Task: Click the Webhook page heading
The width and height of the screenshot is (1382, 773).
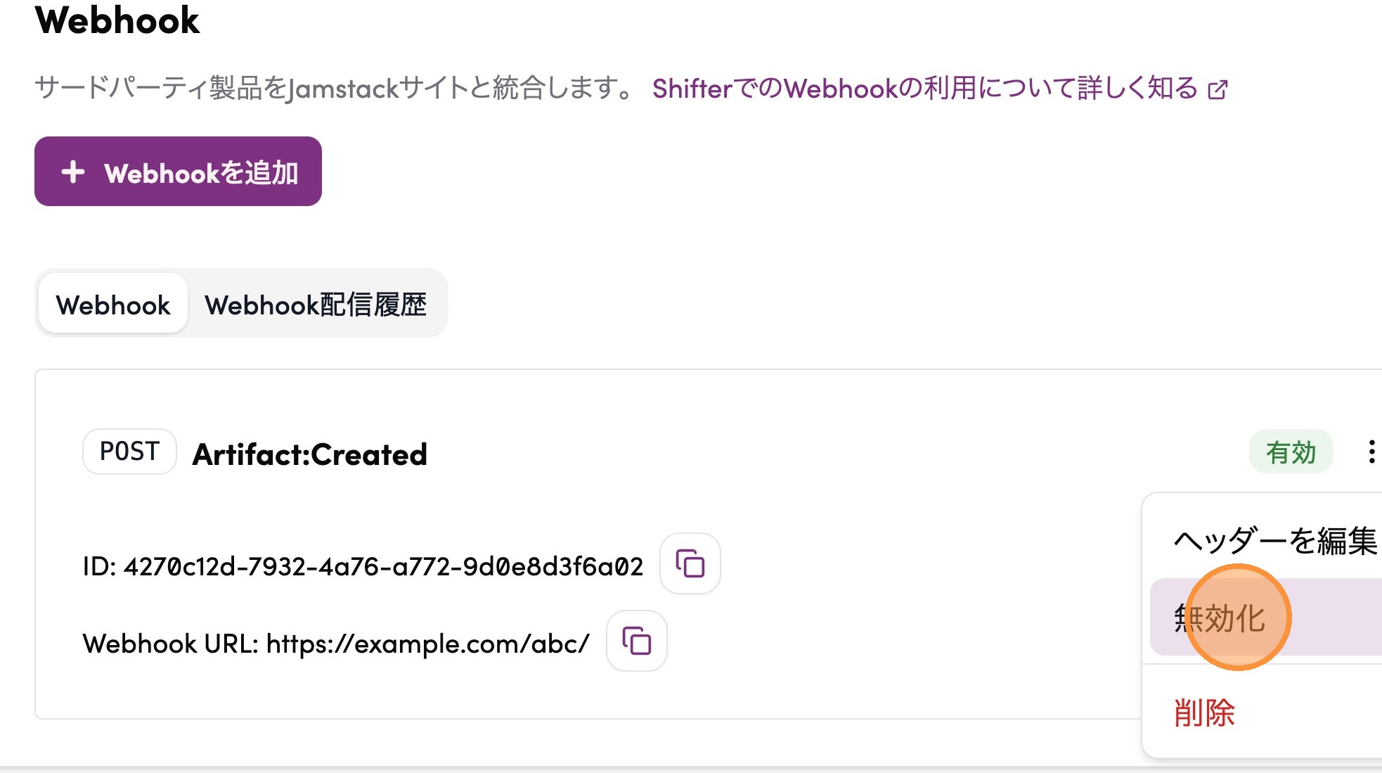Action: click(x=117, y=20)
